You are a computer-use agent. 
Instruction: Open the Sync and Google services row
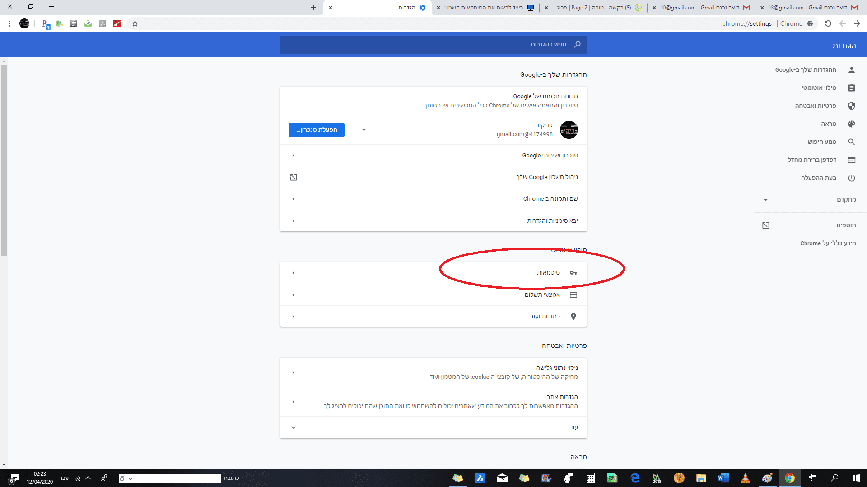[433, 156]
